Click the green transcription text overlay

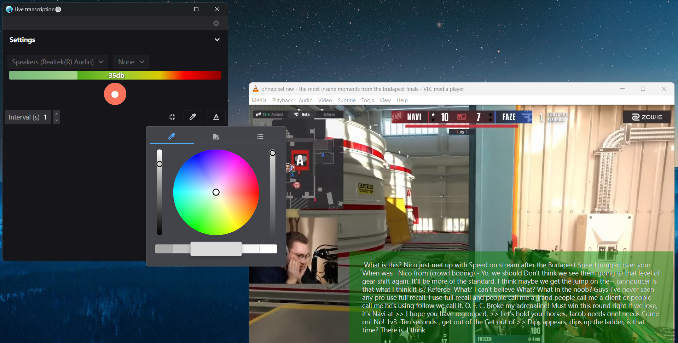(x=511, y=297)
